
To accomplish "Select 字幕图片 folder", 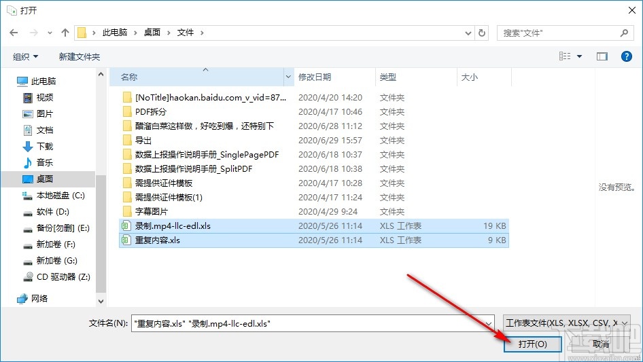I will (x=152, y=211).
